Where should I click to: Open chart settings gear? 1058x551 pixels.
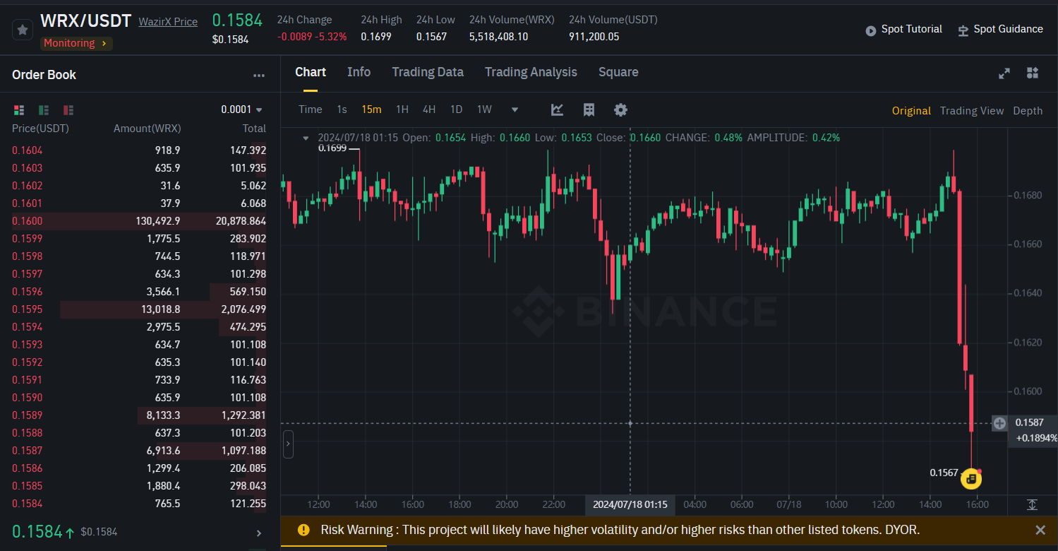click(620, 109)
